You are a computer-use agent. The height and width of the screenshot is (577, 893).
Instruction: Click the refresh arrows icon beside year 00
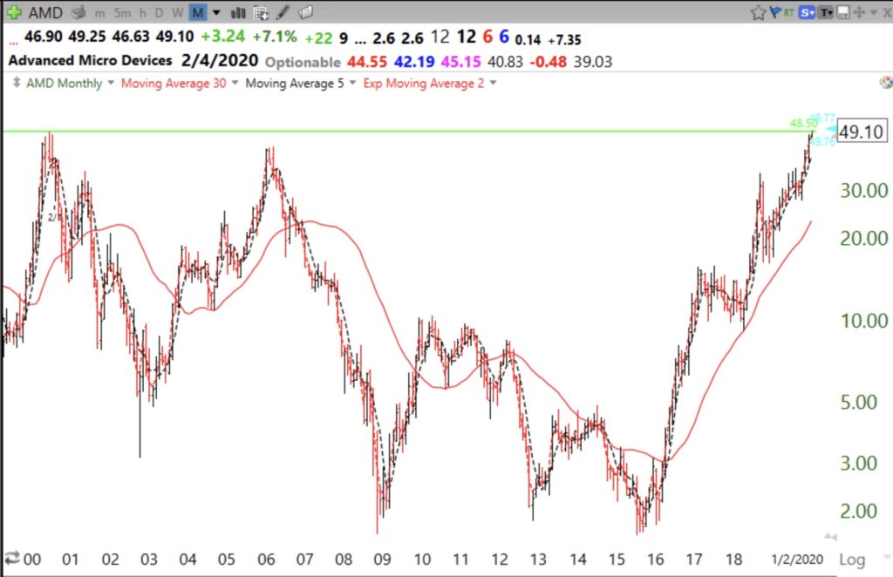tap(12, 558)
